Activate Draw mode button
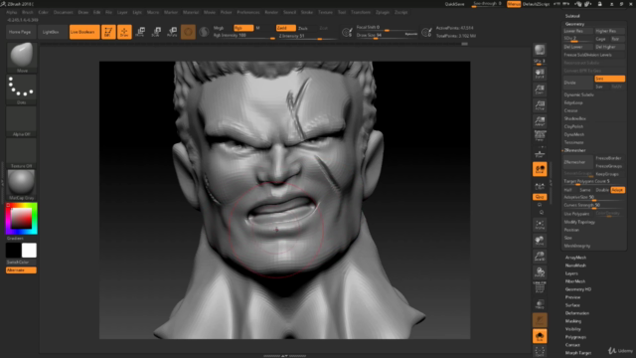The height and width of the screenshot is (358, 636). click(x=124, y=32)
